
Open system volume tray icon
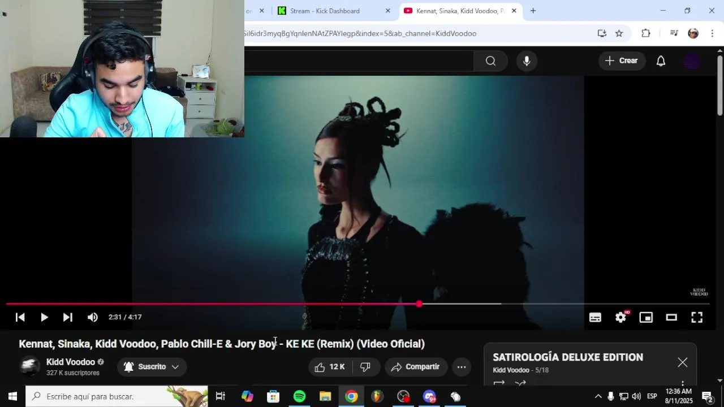coord(636,396)
